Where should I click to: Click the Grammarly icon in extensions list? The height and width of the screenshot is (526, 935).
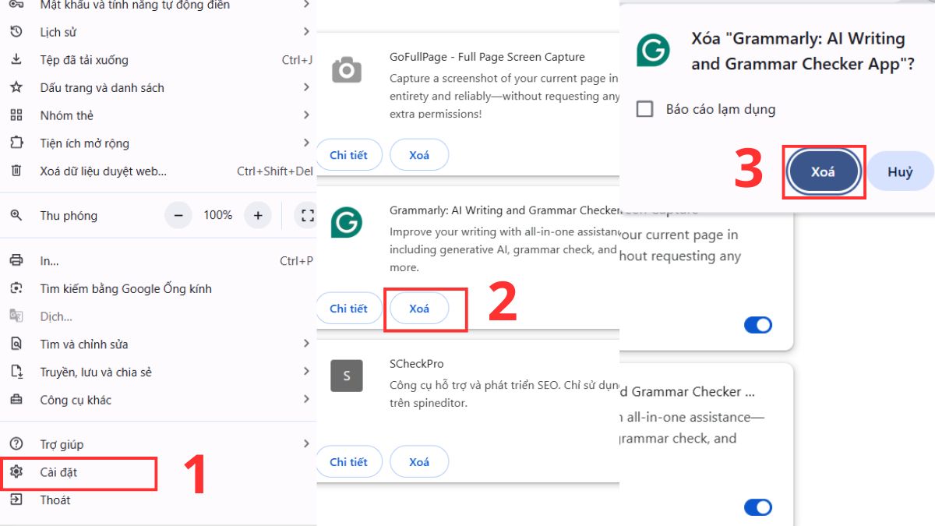click(347, 222)
